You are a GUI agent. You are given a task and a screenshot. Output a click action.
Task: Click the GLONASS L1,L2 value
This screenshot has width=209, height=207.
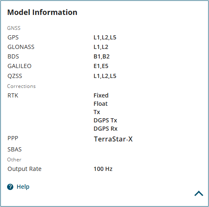(101, 47)
